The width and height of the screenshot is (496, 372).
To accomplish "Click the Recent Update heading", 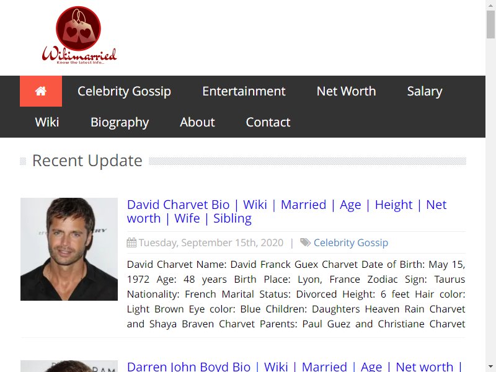I will (x=87, y=161).
